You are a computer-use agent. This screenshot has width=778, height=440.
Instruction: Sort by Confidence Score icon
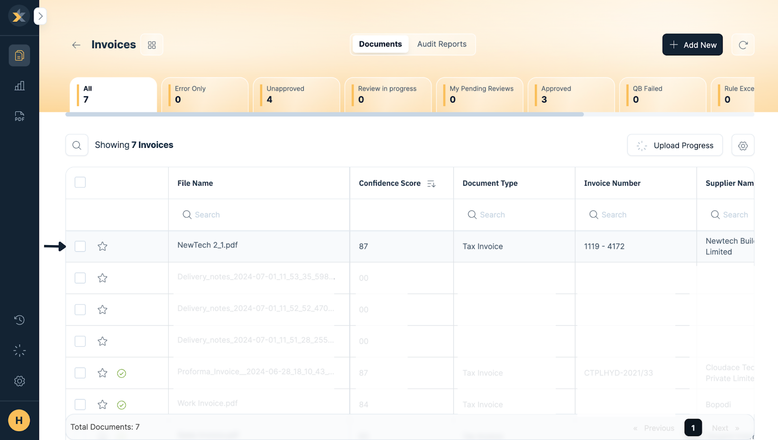tap(431, 184)
